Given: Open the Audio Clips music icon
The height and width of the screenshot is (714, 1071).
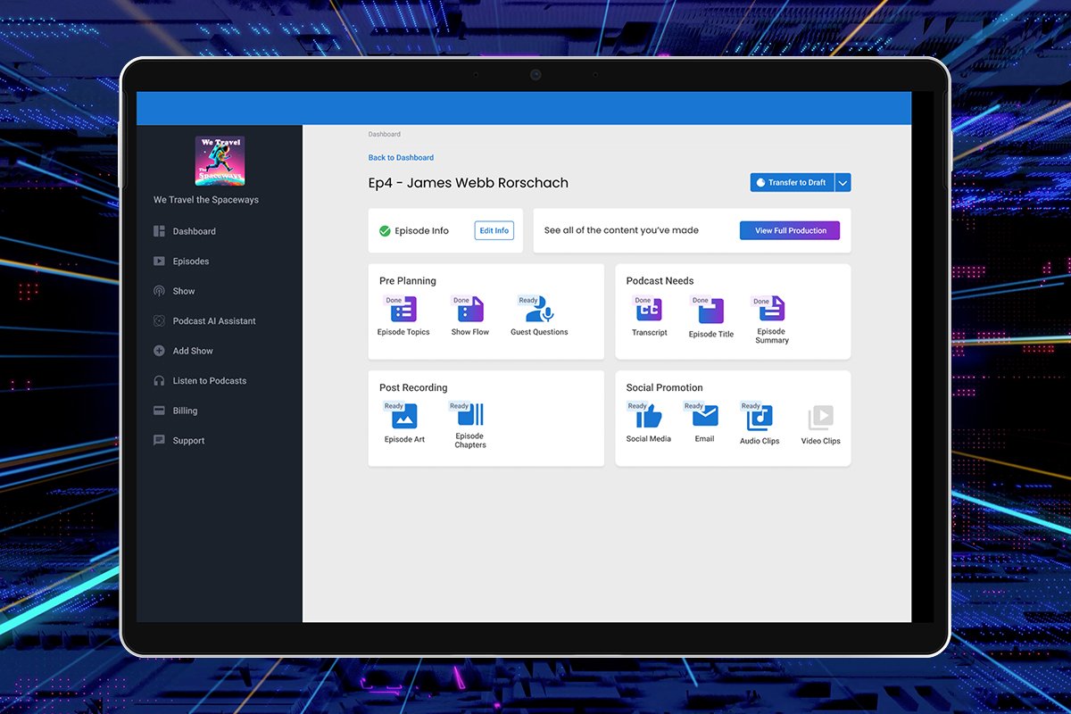Looking at the screenshot, I should pyautogui.click(x=760, y=418).
